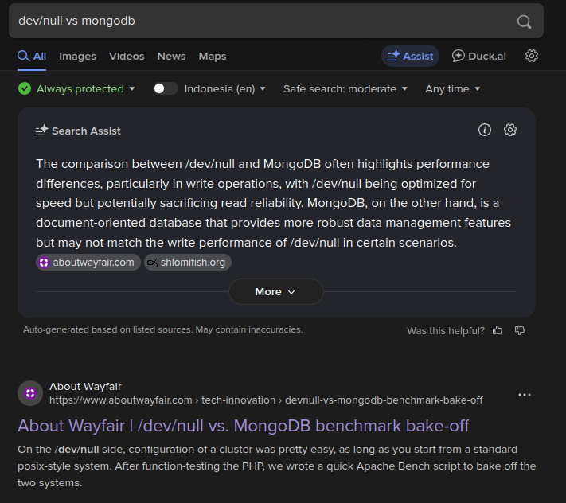Select the All tab
This screenshot has height=503, width=566.
point(32,57)
